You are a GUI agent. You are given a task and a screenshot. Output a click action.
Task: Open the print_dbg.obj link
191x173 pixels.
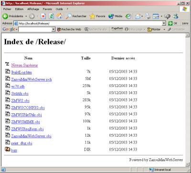point(21,143)
